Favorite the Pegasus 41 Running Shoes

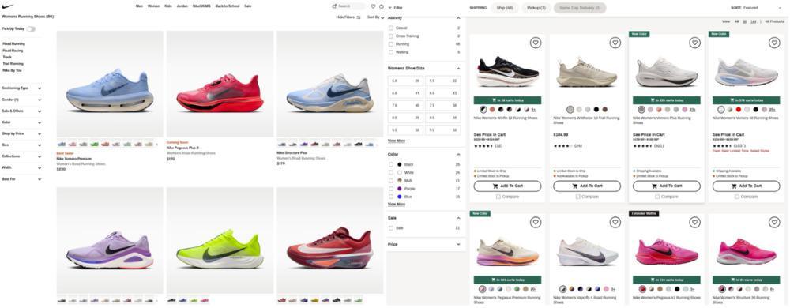coord(694,222)
